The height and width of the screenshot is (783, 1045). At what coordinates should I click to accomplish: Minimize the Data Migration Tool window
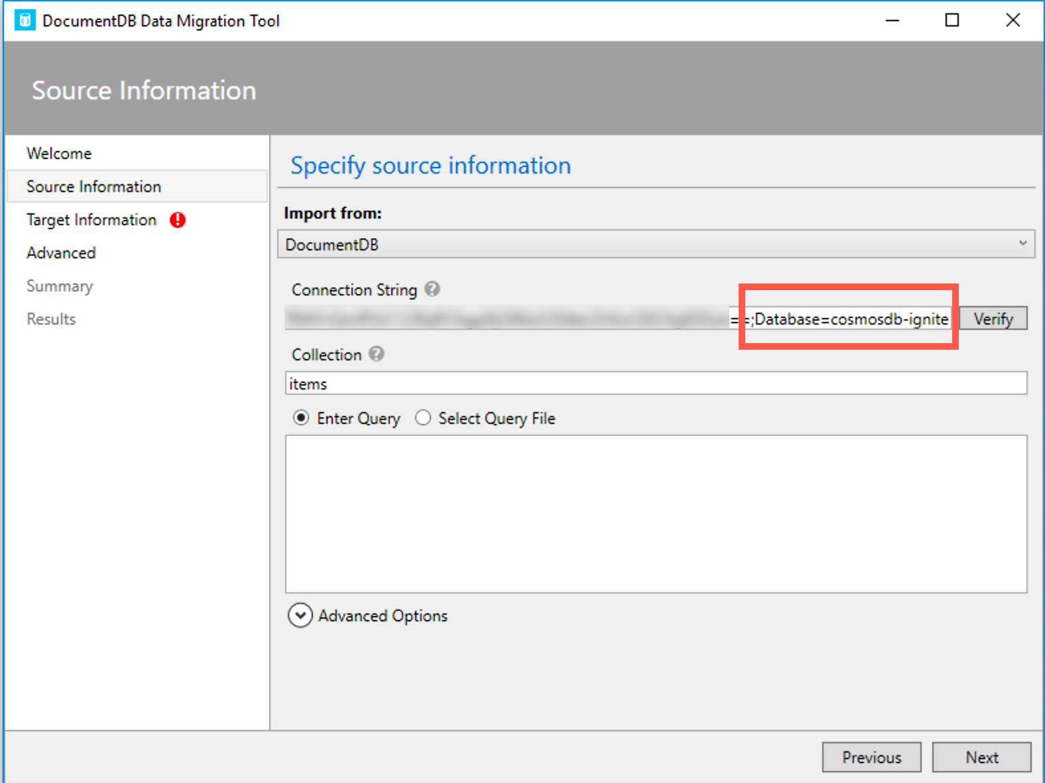click(x=892, y=21)
